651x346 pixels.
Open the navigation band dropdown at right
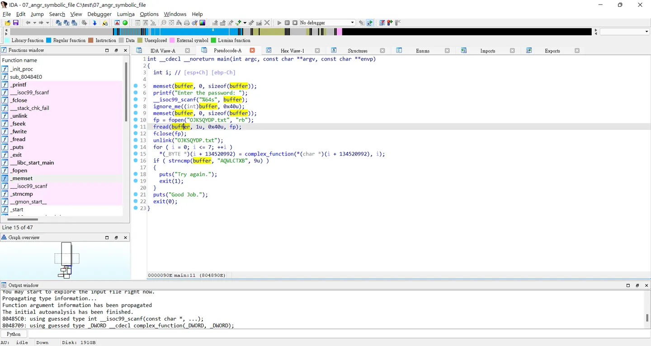click(625, 32)
